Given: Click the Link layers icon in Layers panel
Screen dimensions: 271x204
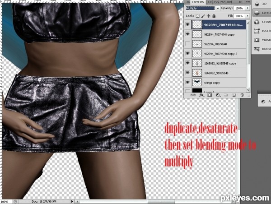Looking at the screenshot, I should pos(193,95).
